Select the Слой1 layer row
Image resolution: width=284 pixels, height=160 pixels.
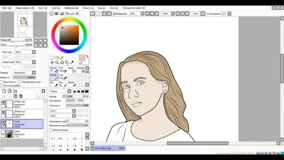pyautogui.click(x=22, y=134)
